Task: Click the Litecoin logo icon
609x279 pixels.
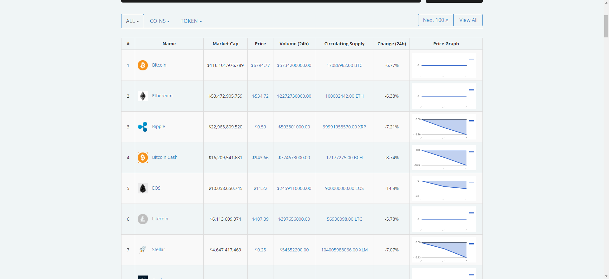Action: (x=142, y=219)
